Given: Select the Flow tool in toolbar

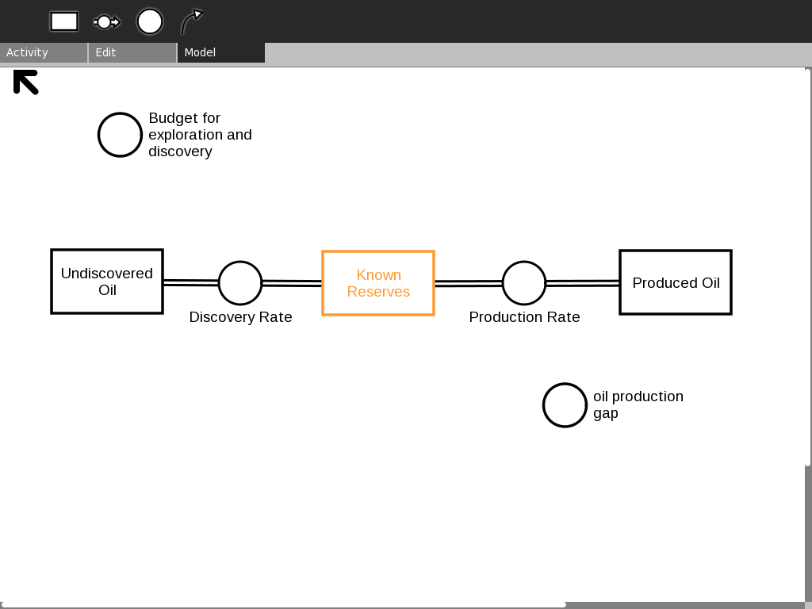Looking at the screenshot, I should point(106,21).
